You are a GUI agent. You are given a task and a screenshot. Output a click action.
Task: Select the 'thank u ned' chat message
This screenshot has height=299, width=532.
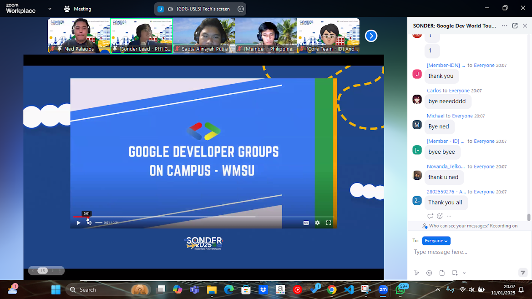click(x=443, y=177)
